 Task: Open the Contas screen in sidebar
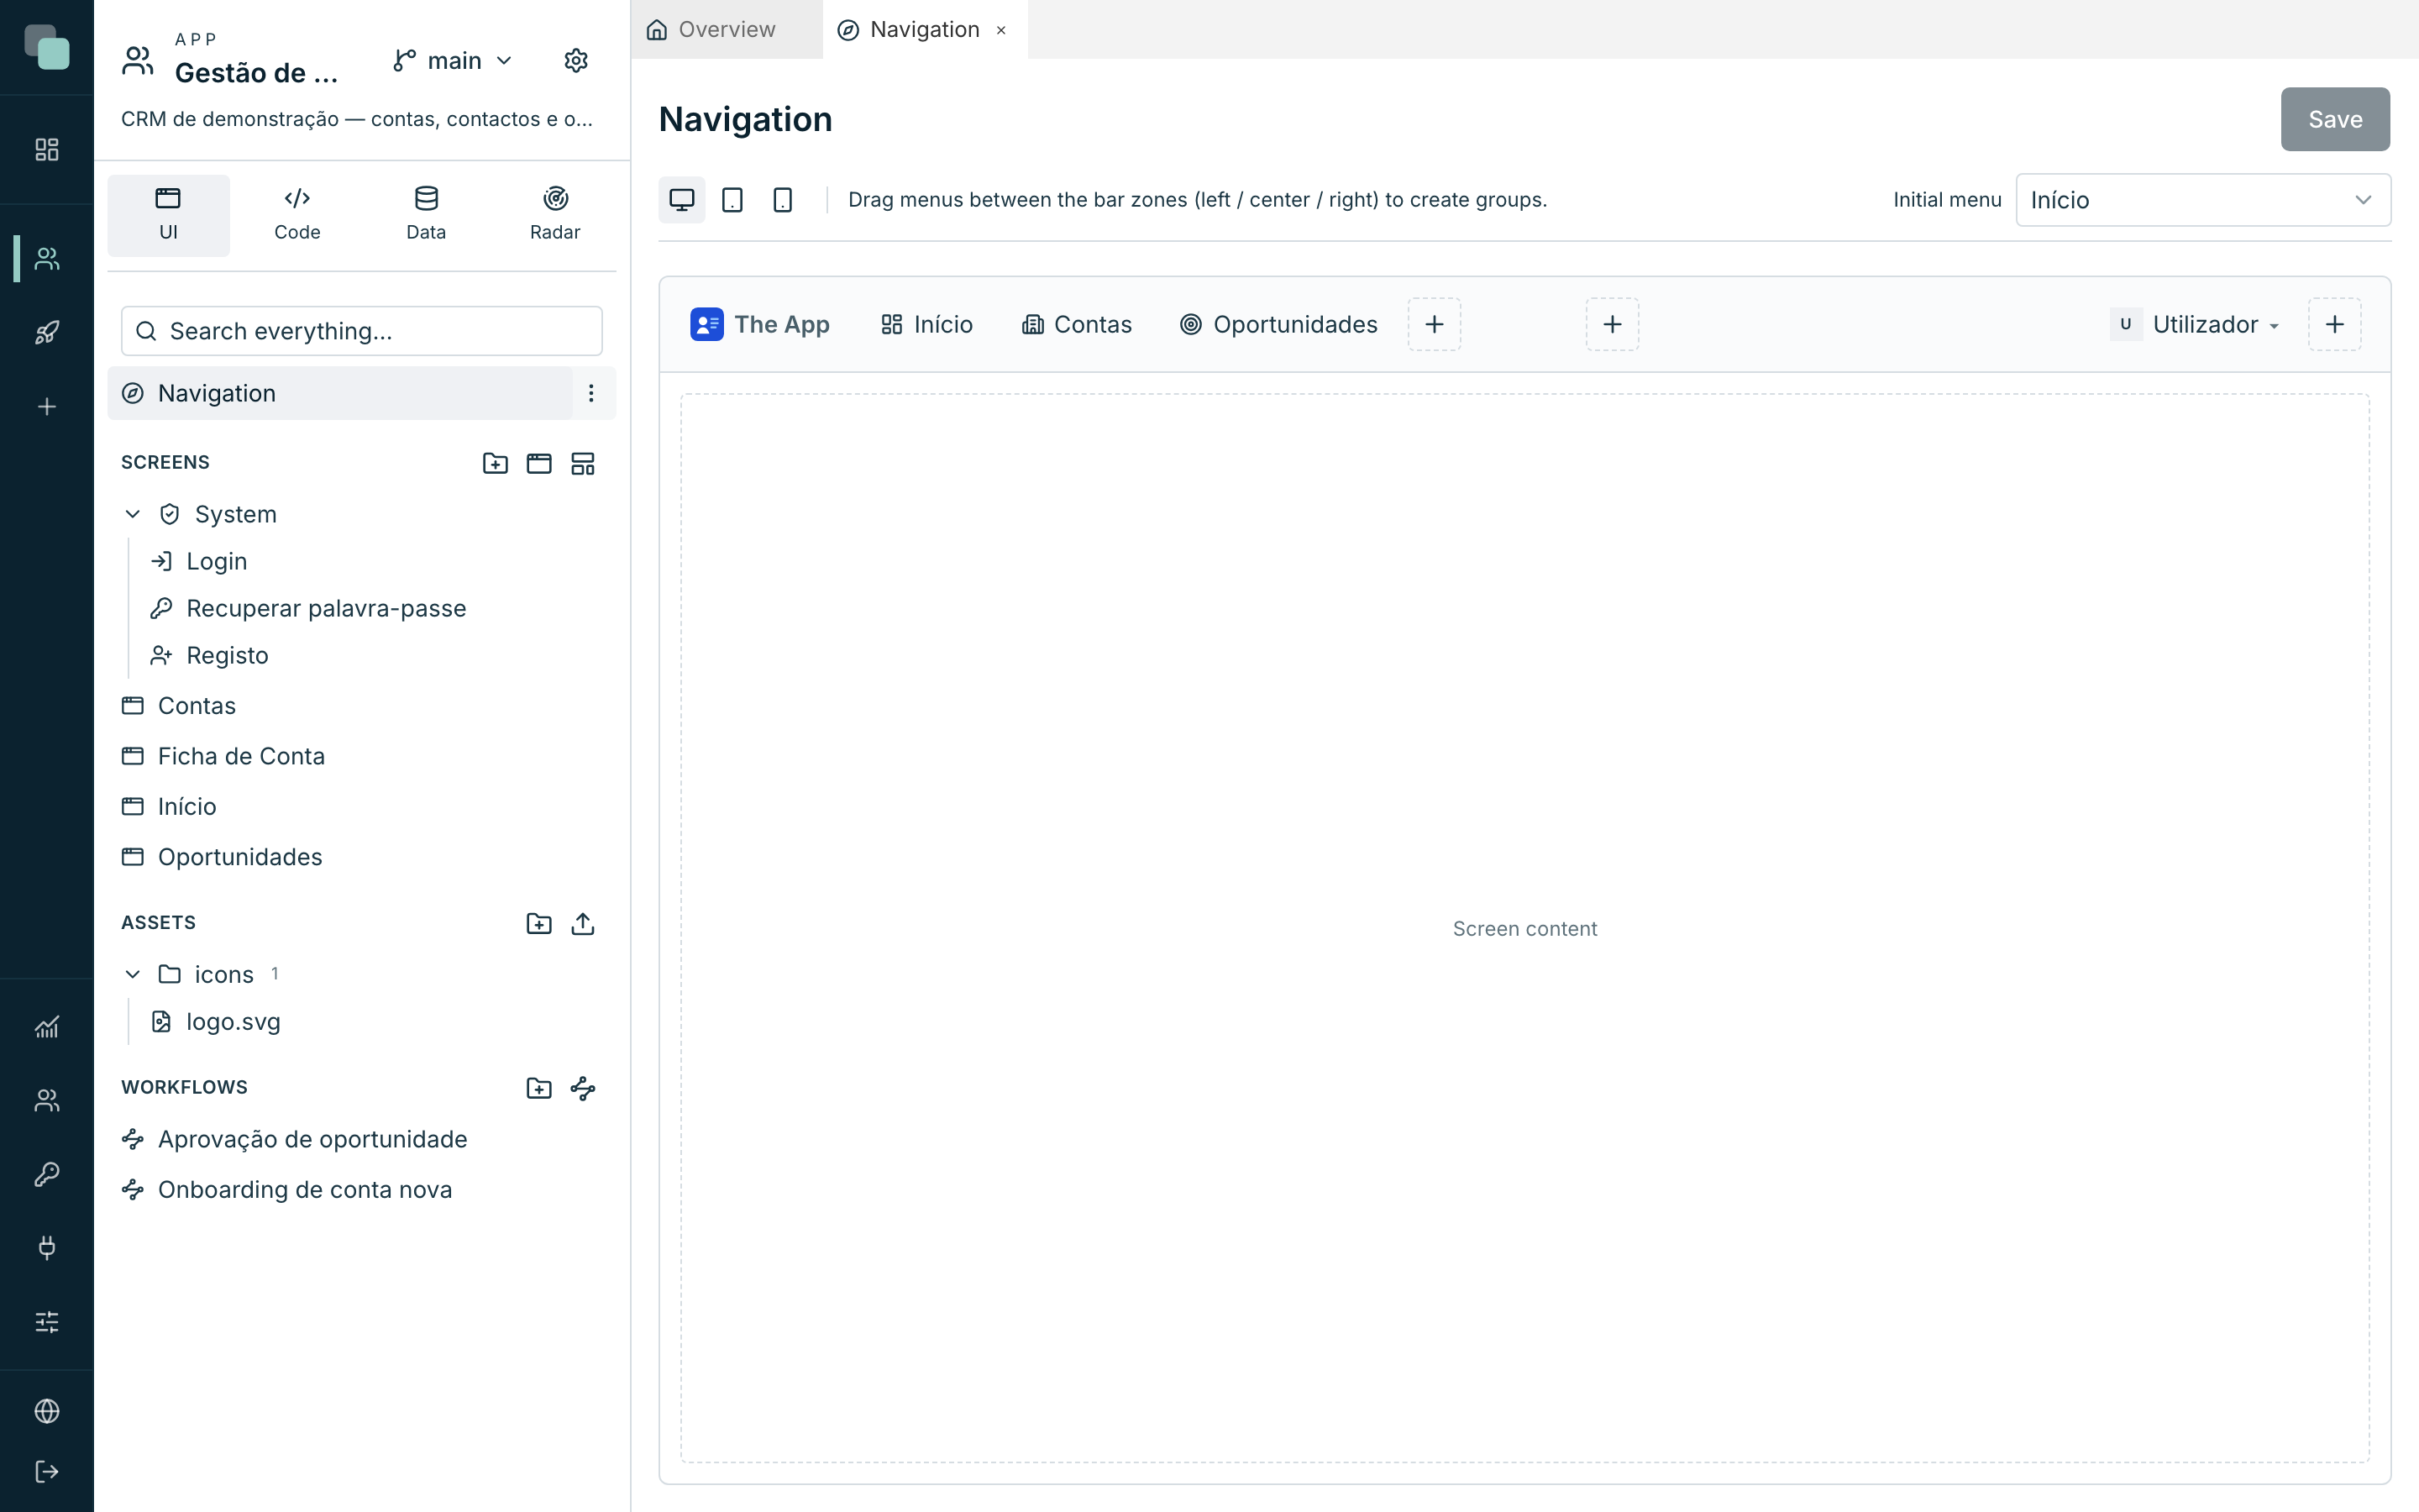(179, 705)
